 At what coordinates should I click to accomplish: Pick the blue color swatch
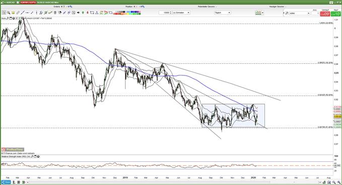point(132,12)
